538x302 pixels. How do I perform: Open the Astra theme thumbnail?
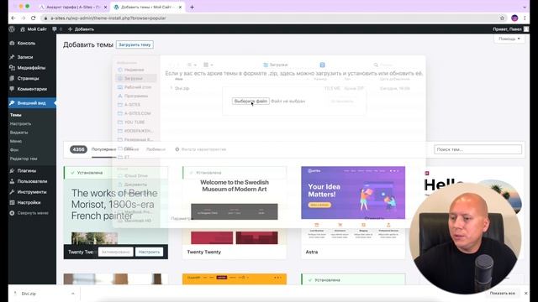[x=353, y=206]
